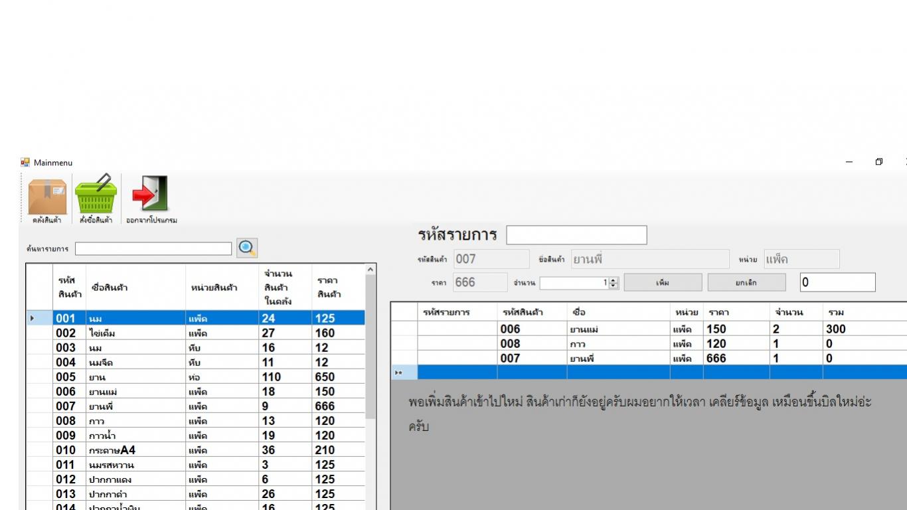
Task: Click the ยกเลิก button
Action: click(x=746, y=283)
